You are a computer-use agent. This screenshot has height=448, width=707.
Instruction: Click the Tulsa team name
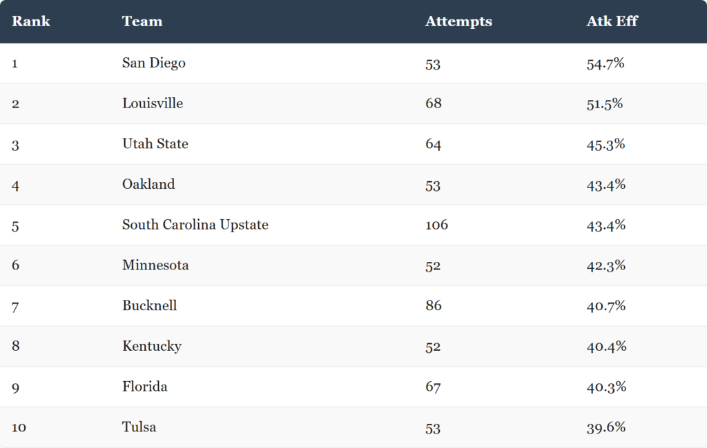click(139, 427)
